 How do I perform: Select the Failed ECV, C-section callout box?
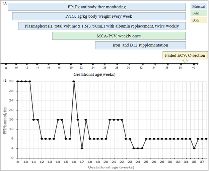click(185, 55)
